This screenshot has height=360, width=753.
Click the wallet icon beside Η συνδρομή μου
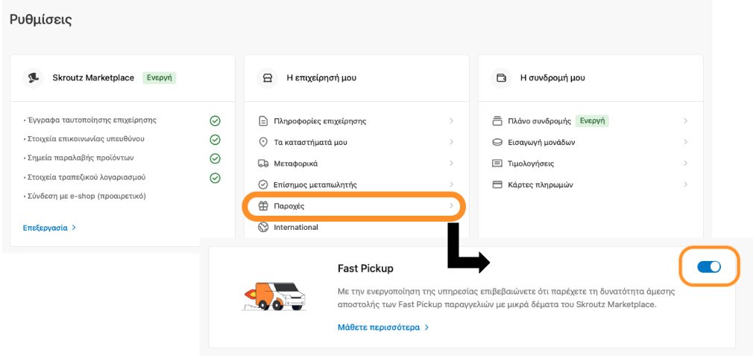coord(501,77)
